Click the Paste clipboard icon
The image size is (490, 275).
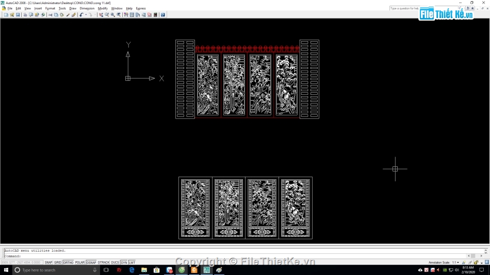click(62, 14)
